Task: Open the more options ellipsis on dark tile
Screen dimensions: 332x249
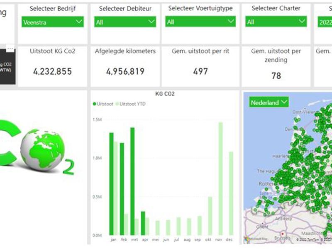Action: [10, 49]
